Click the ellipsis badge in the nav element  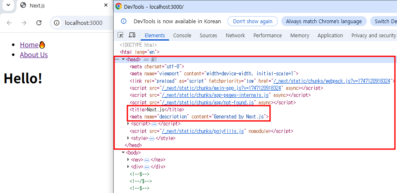click(x=147, y=160)
